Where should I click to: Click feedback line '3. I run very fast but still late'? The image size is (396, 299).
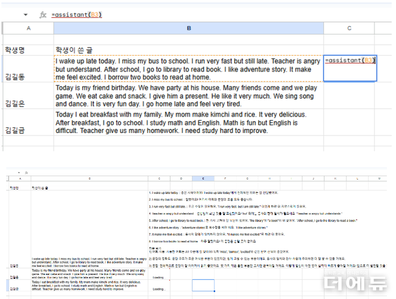(227, 206)
